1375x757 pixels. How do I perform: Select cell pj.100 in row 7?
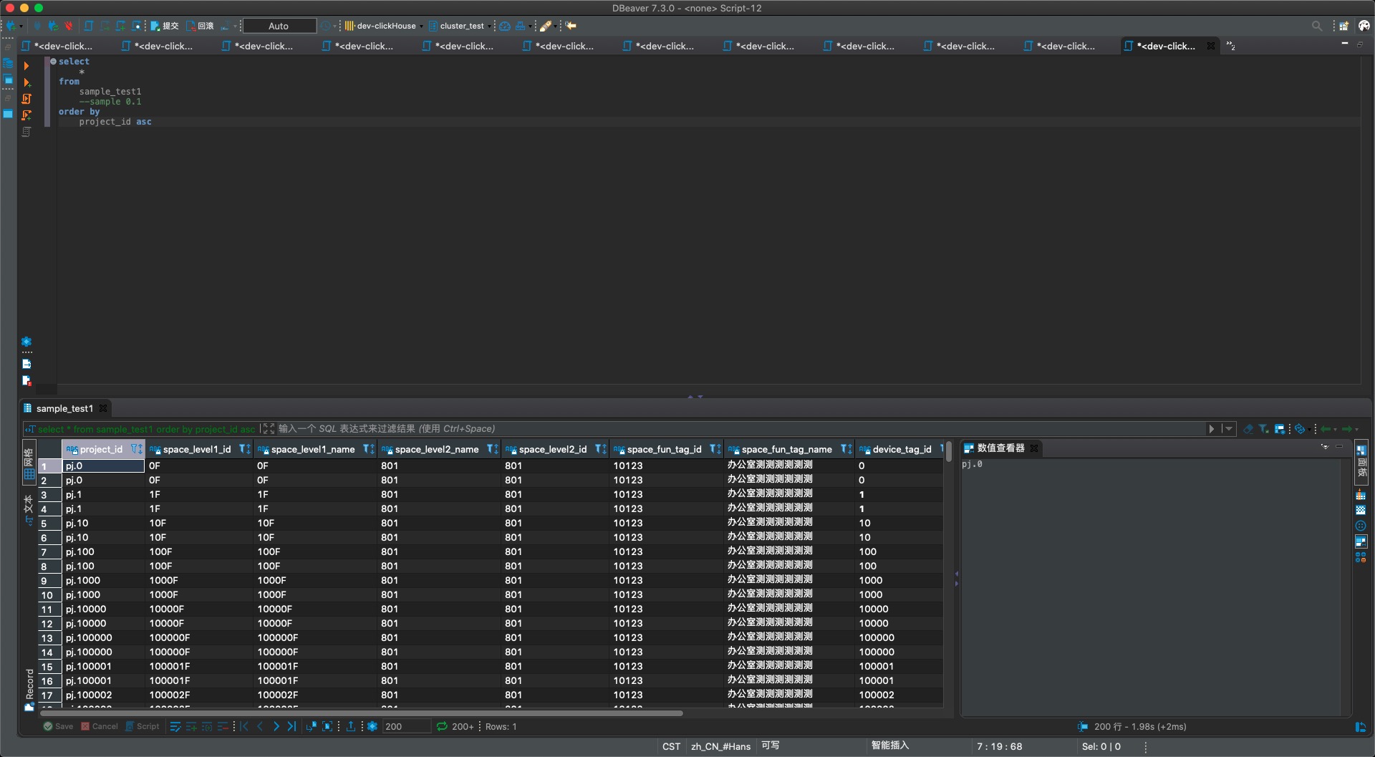click(103, 551)
